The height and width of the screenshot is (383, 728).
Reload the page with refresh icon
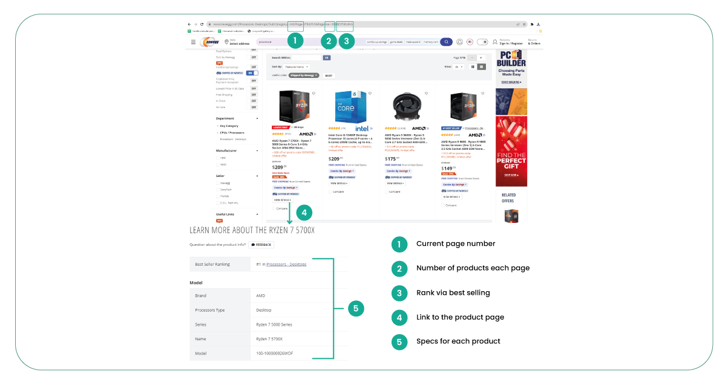(202, 24)
